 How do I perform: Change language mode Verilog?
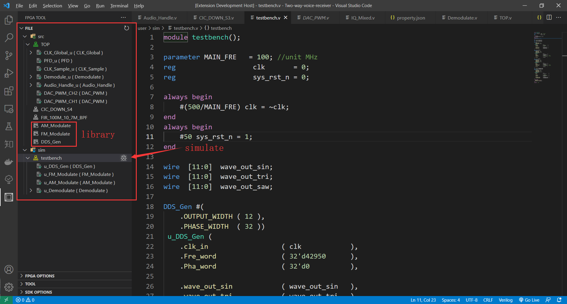506,300
